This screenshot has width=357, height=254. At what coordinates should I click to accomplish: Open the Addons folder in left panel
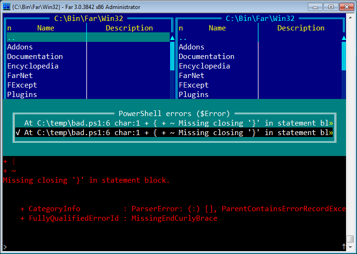click(20, 47)
